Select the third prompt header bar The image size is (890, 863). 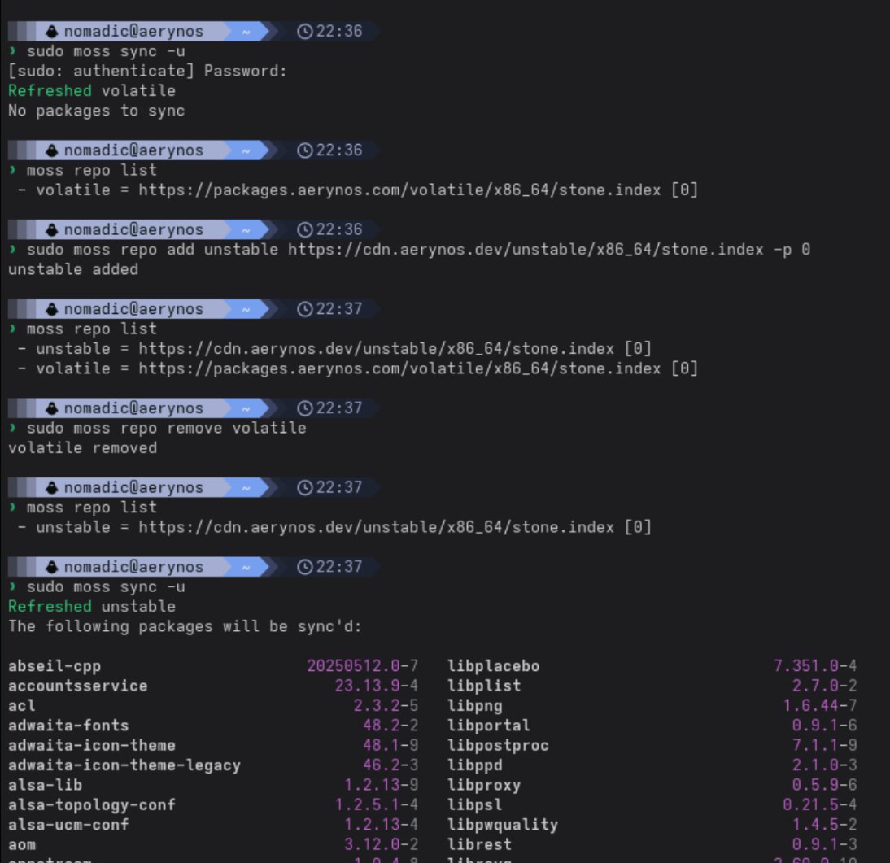tap(163, 229)
